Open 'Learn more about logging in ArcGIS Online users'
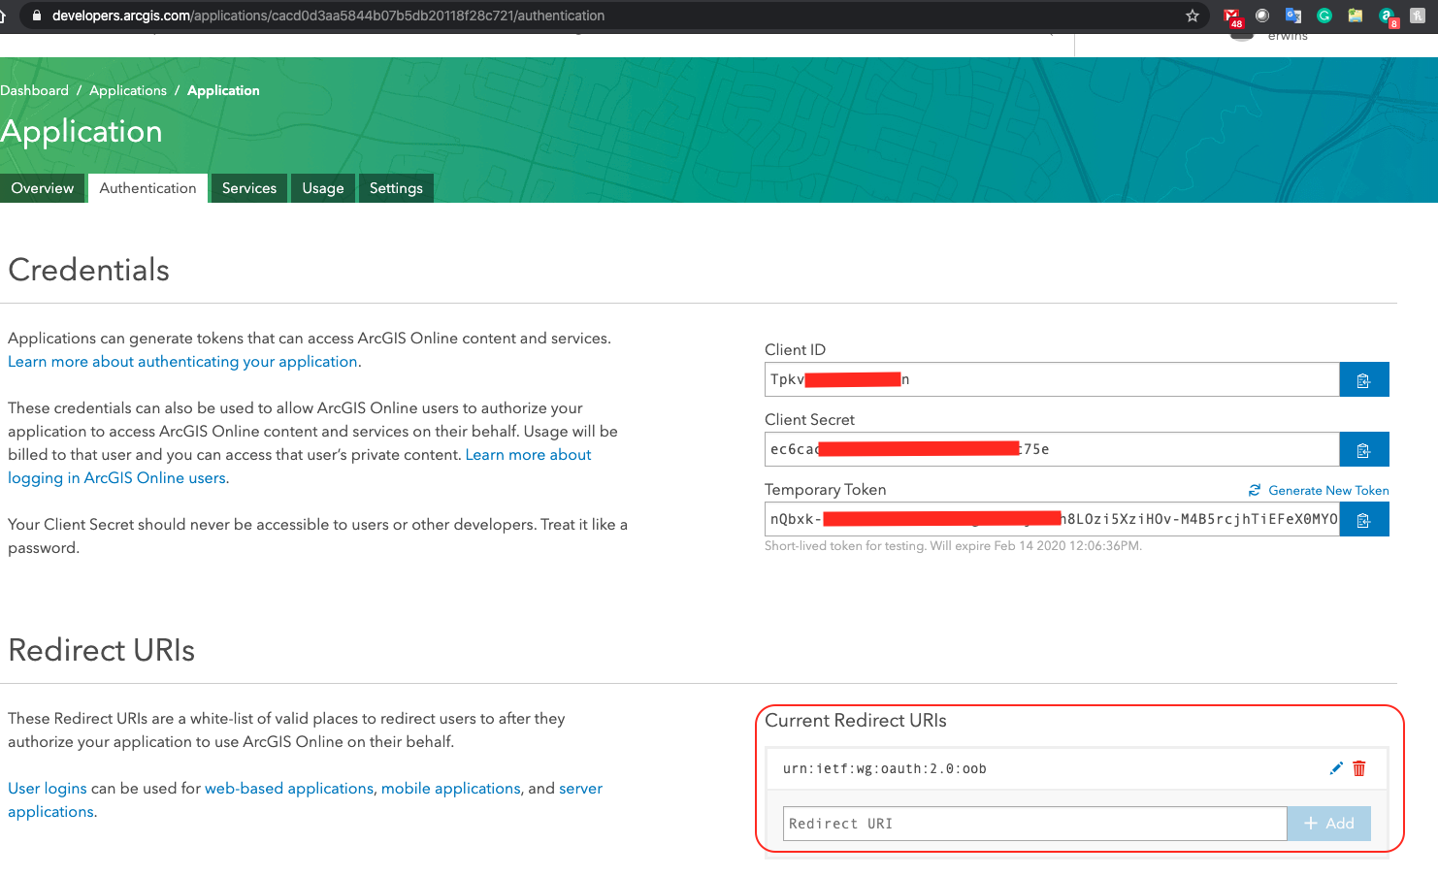1438x876 pixels. pos(528,455)
